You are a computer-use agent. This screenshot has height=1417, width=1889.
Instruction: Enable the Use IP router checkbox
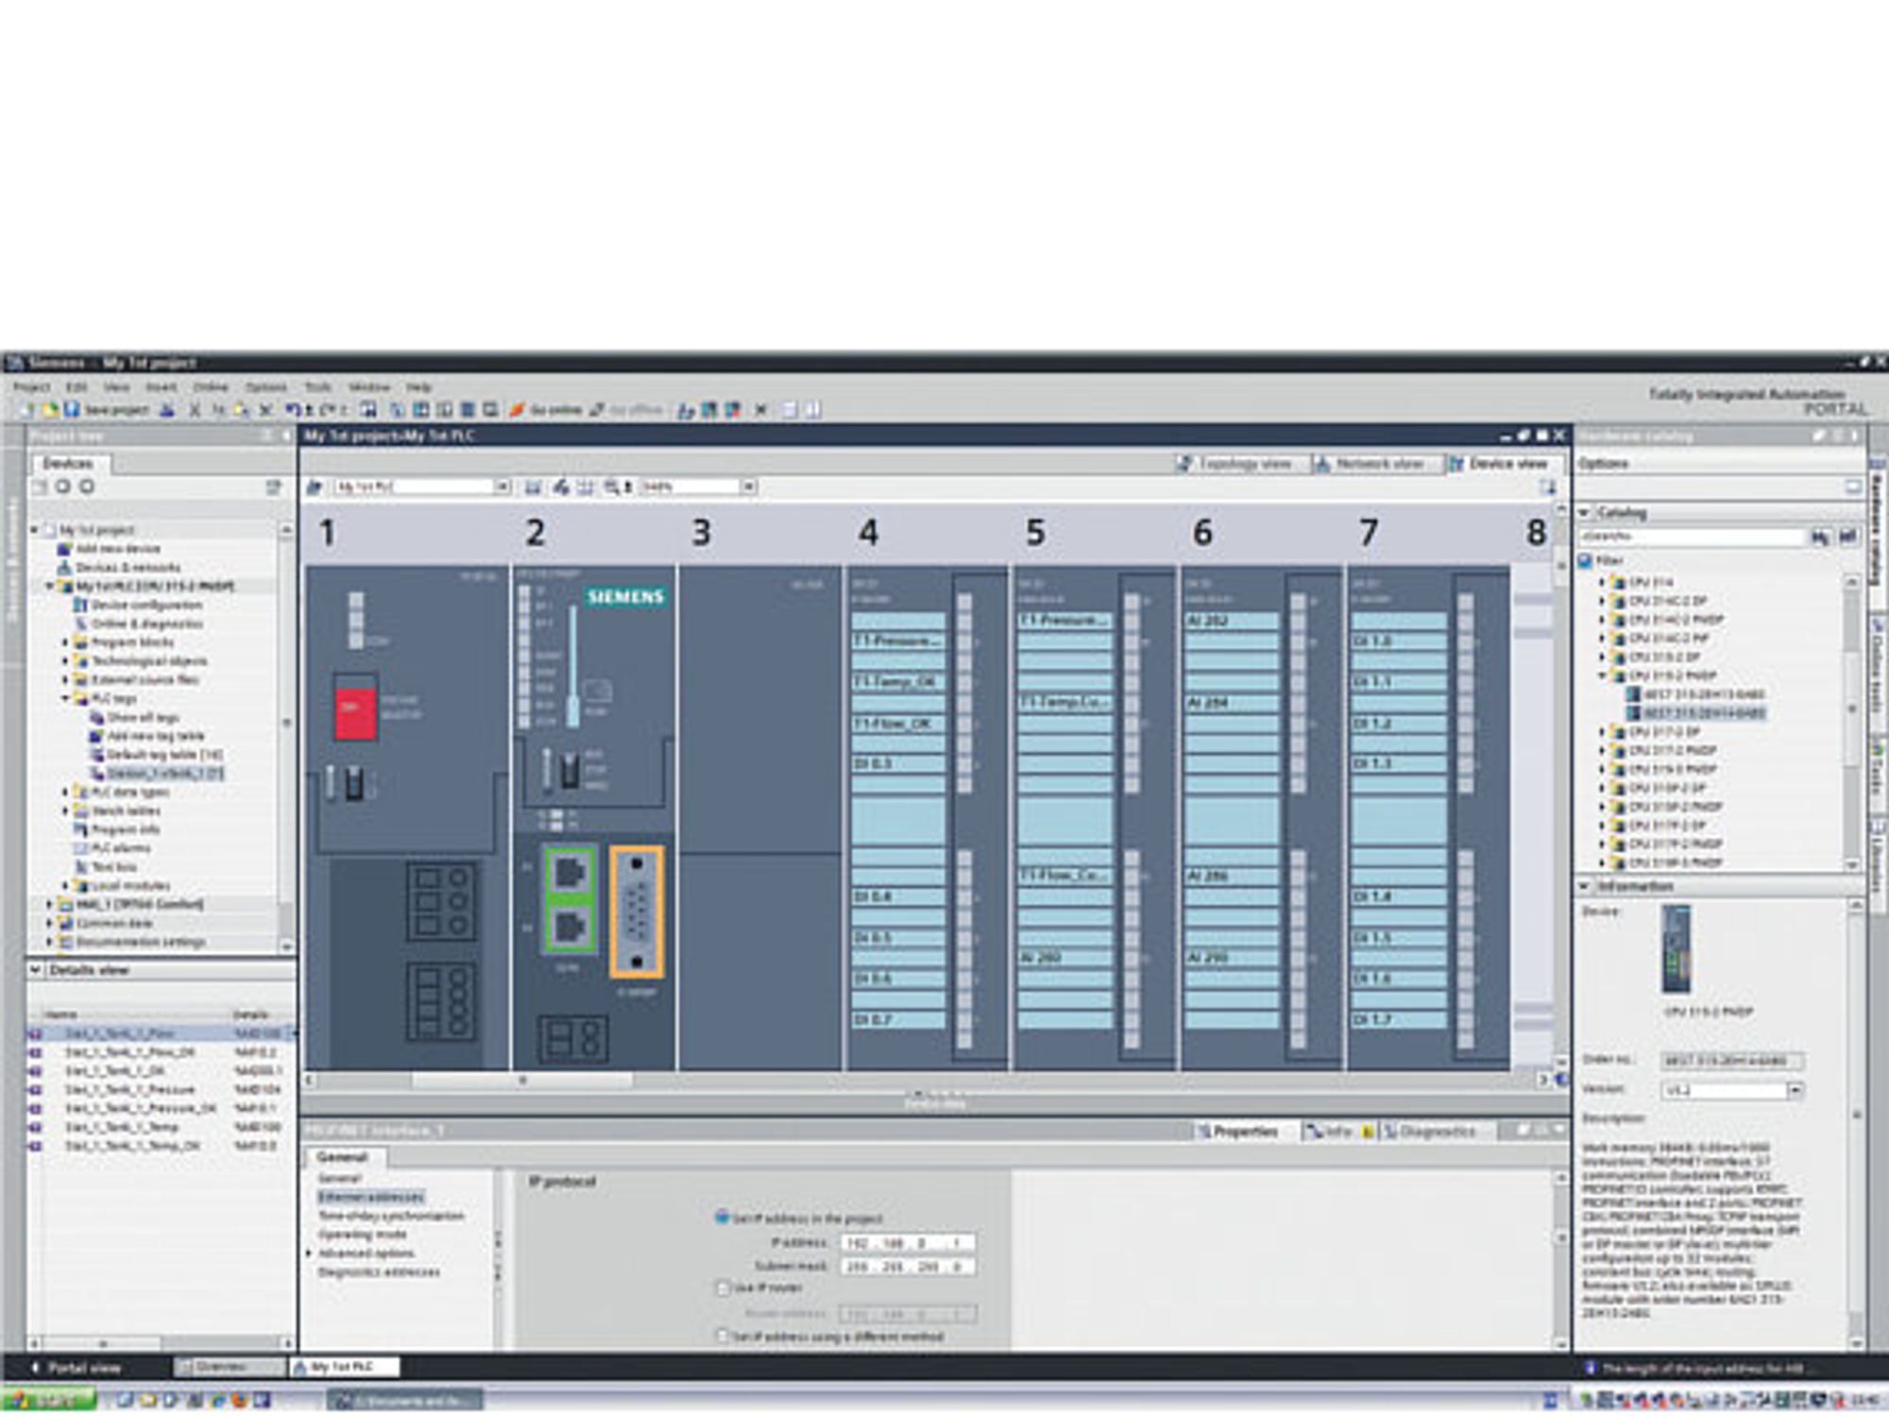coord(723,1288)
